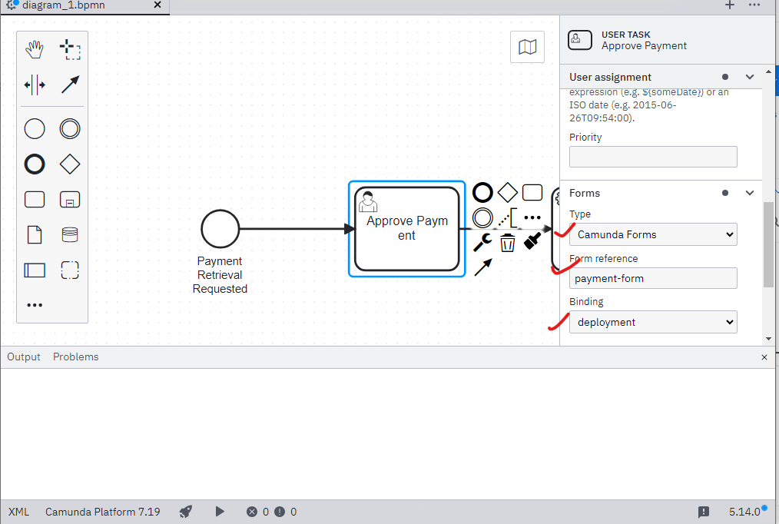This screenshot has height=524, width=779.
Task: Create a gateway from the palette
Action: [x=70, y=164]
